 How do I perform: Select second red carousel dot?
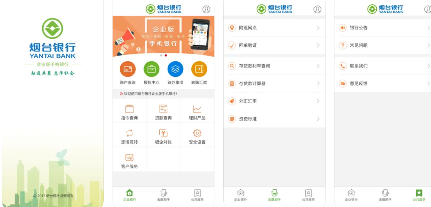point(166,55)
